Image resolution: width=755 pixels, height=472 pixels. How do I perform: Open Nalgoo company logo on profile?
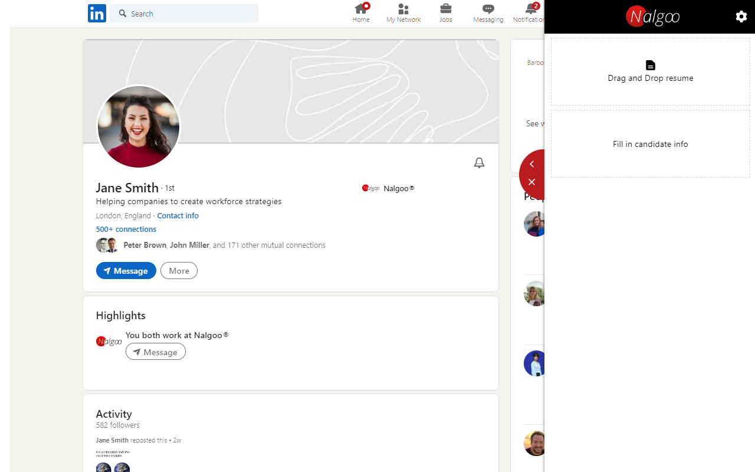[x=371, y=188]
